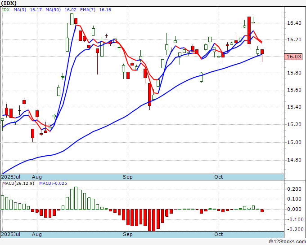306x245 pixels.
Task: Click the MA(50) indicator label
Action: 53,10
